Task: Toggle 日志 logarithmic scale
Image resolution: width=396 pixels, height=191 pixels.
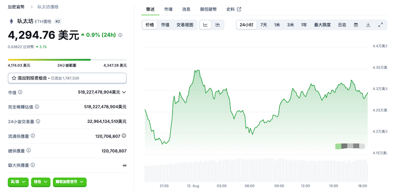Action: pyautogui.click(x=342, y=25)
